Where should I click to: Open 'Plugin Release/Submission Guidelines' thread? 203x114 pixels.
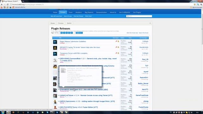point(73,41)
